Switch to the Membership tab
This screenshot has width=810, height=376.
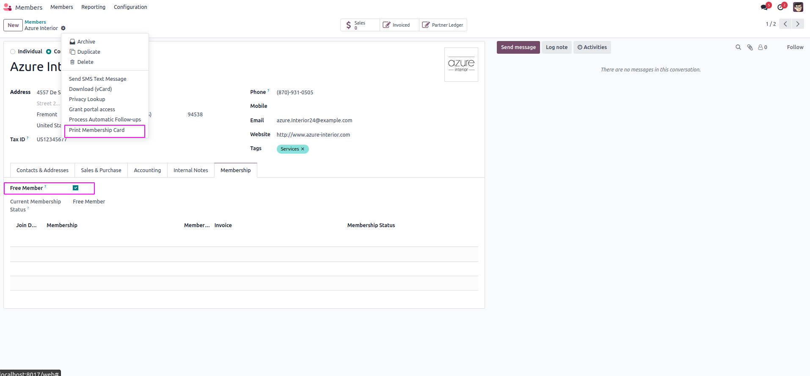(x=236, y=170)
